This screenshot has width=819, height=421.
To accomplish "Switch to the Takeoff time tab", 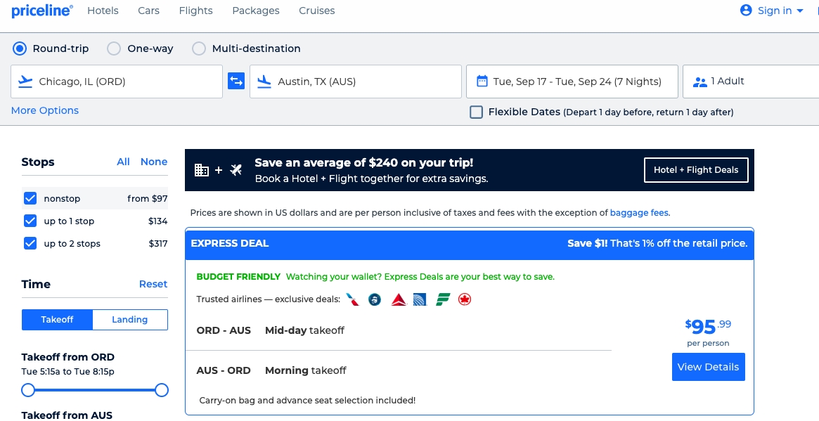I will click(58, 320).
